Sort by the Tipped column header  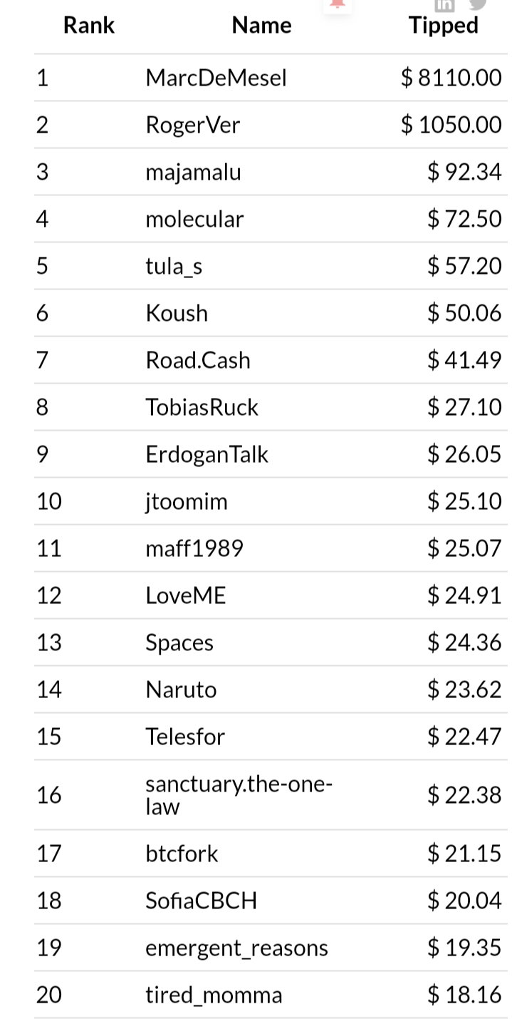coord(444,26)
